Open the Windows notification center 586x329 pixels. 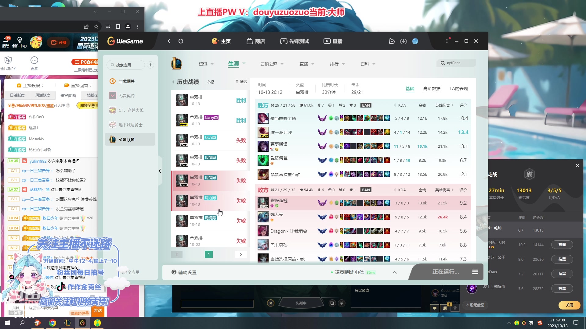tap(576, 323)
